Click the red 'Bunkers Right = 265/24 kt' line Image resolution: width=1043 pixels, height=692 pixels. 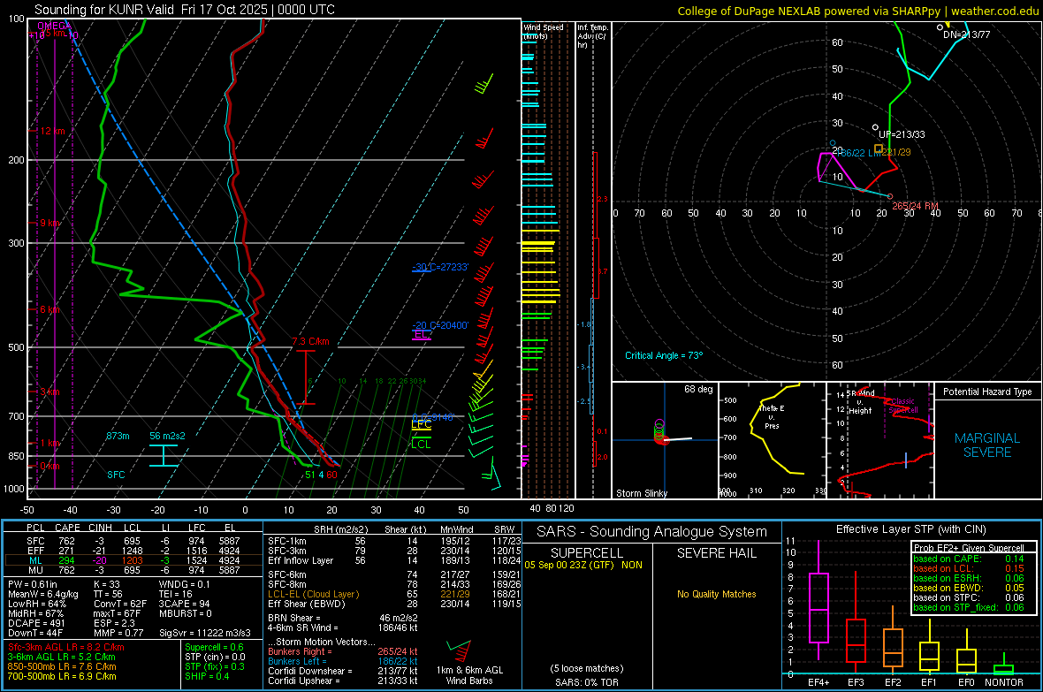(342, 651)
